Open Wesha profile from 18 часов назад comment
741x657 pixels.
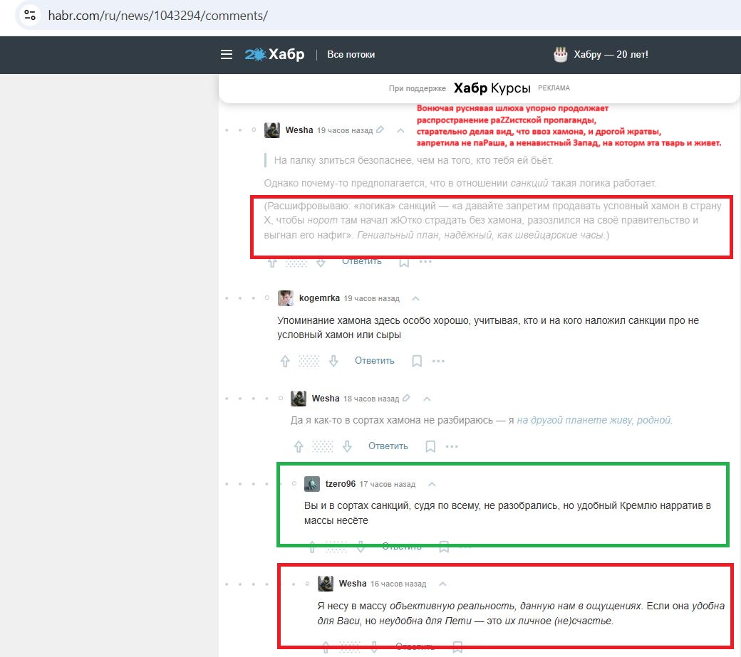[x=326, y=399]
